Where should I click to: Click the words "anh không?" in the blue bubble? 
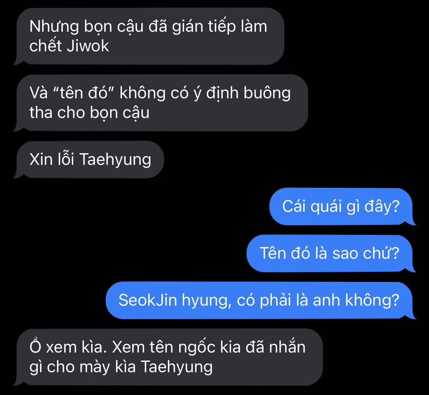tap(356, 300)
